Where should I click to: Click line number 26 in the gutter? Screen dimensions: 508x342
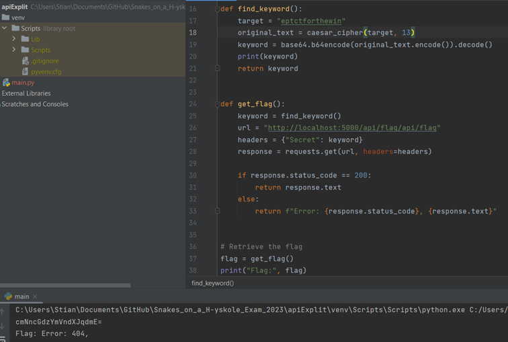(193, 128)
